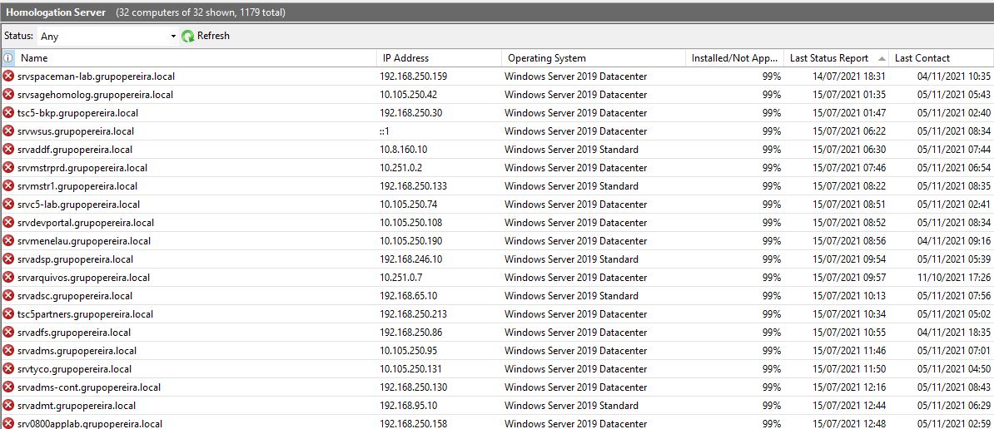Click error status icon for srv0800applab
994x429 pixels.
point(8,423)
